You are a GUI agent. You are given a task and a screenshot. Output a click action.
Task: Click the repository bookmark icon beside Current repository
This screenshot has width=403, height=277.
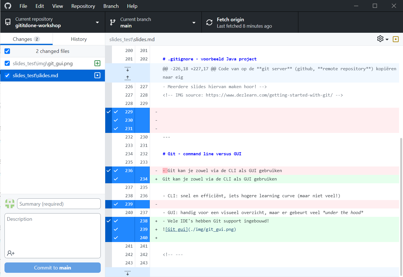[8, 22]
